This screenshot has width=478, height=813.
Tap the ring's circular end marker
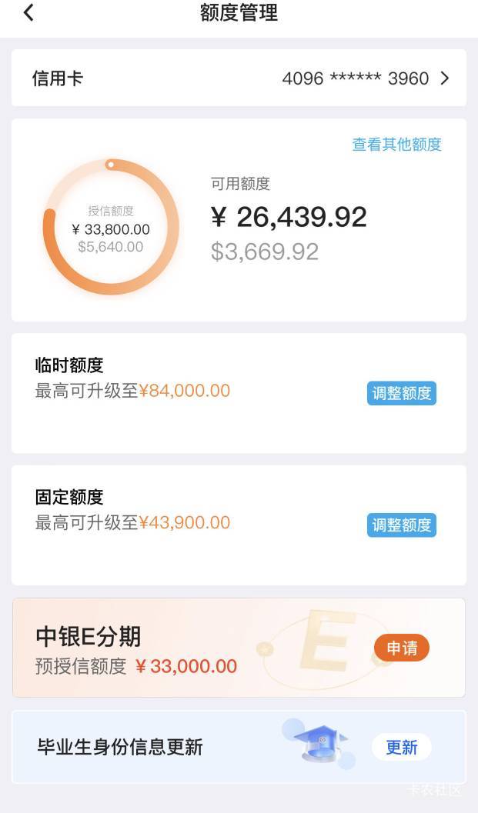pos(110,165)
